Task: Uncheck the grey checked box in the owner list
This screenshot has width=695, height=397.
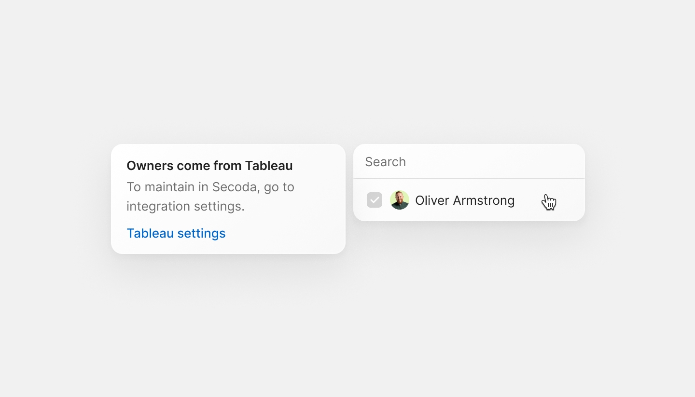Action: (375, 200)
